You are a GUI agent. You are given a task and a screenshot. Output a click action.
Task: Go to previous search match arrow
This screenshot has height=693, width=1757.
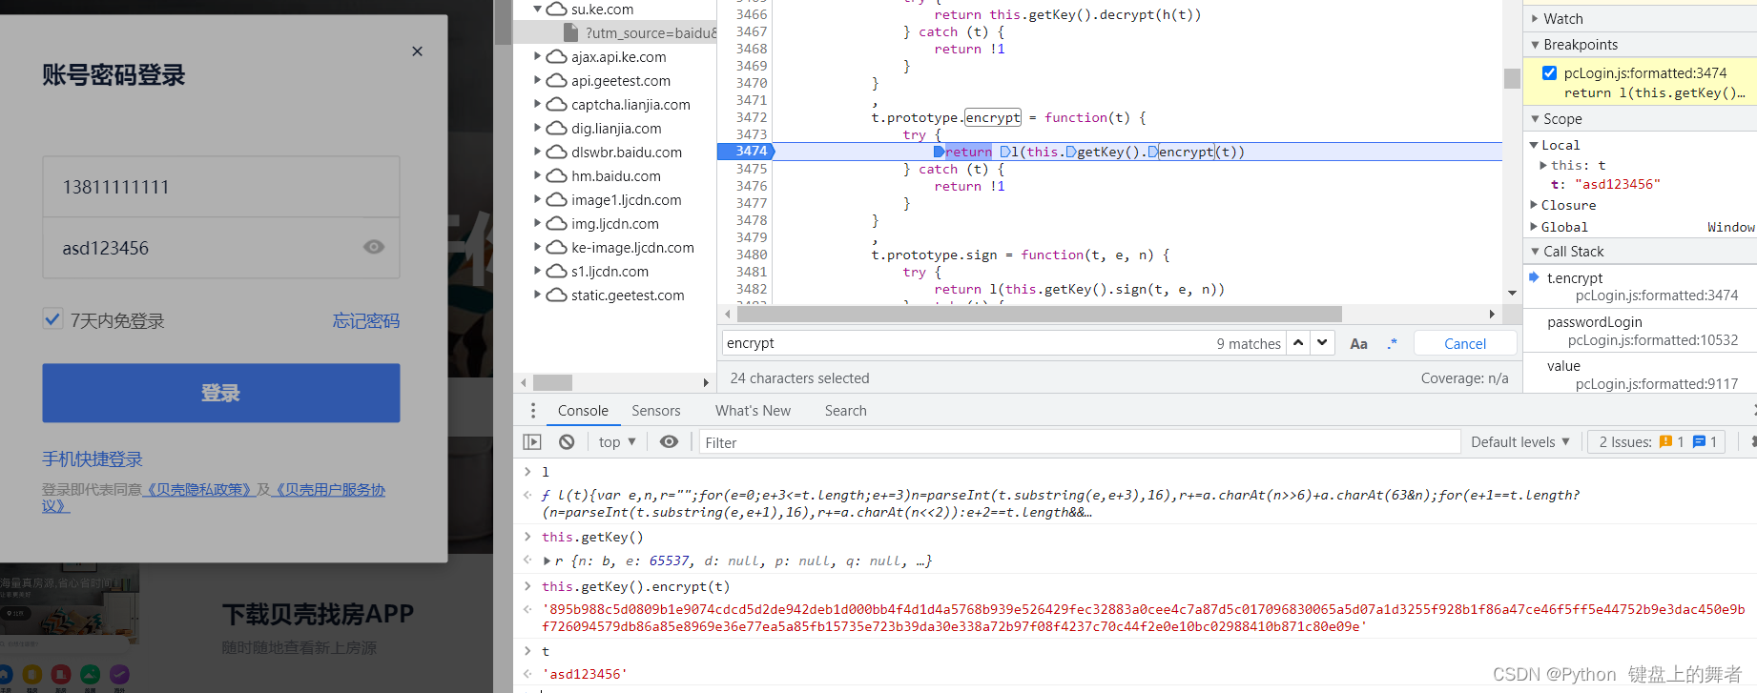click(x=1298, y=343)
